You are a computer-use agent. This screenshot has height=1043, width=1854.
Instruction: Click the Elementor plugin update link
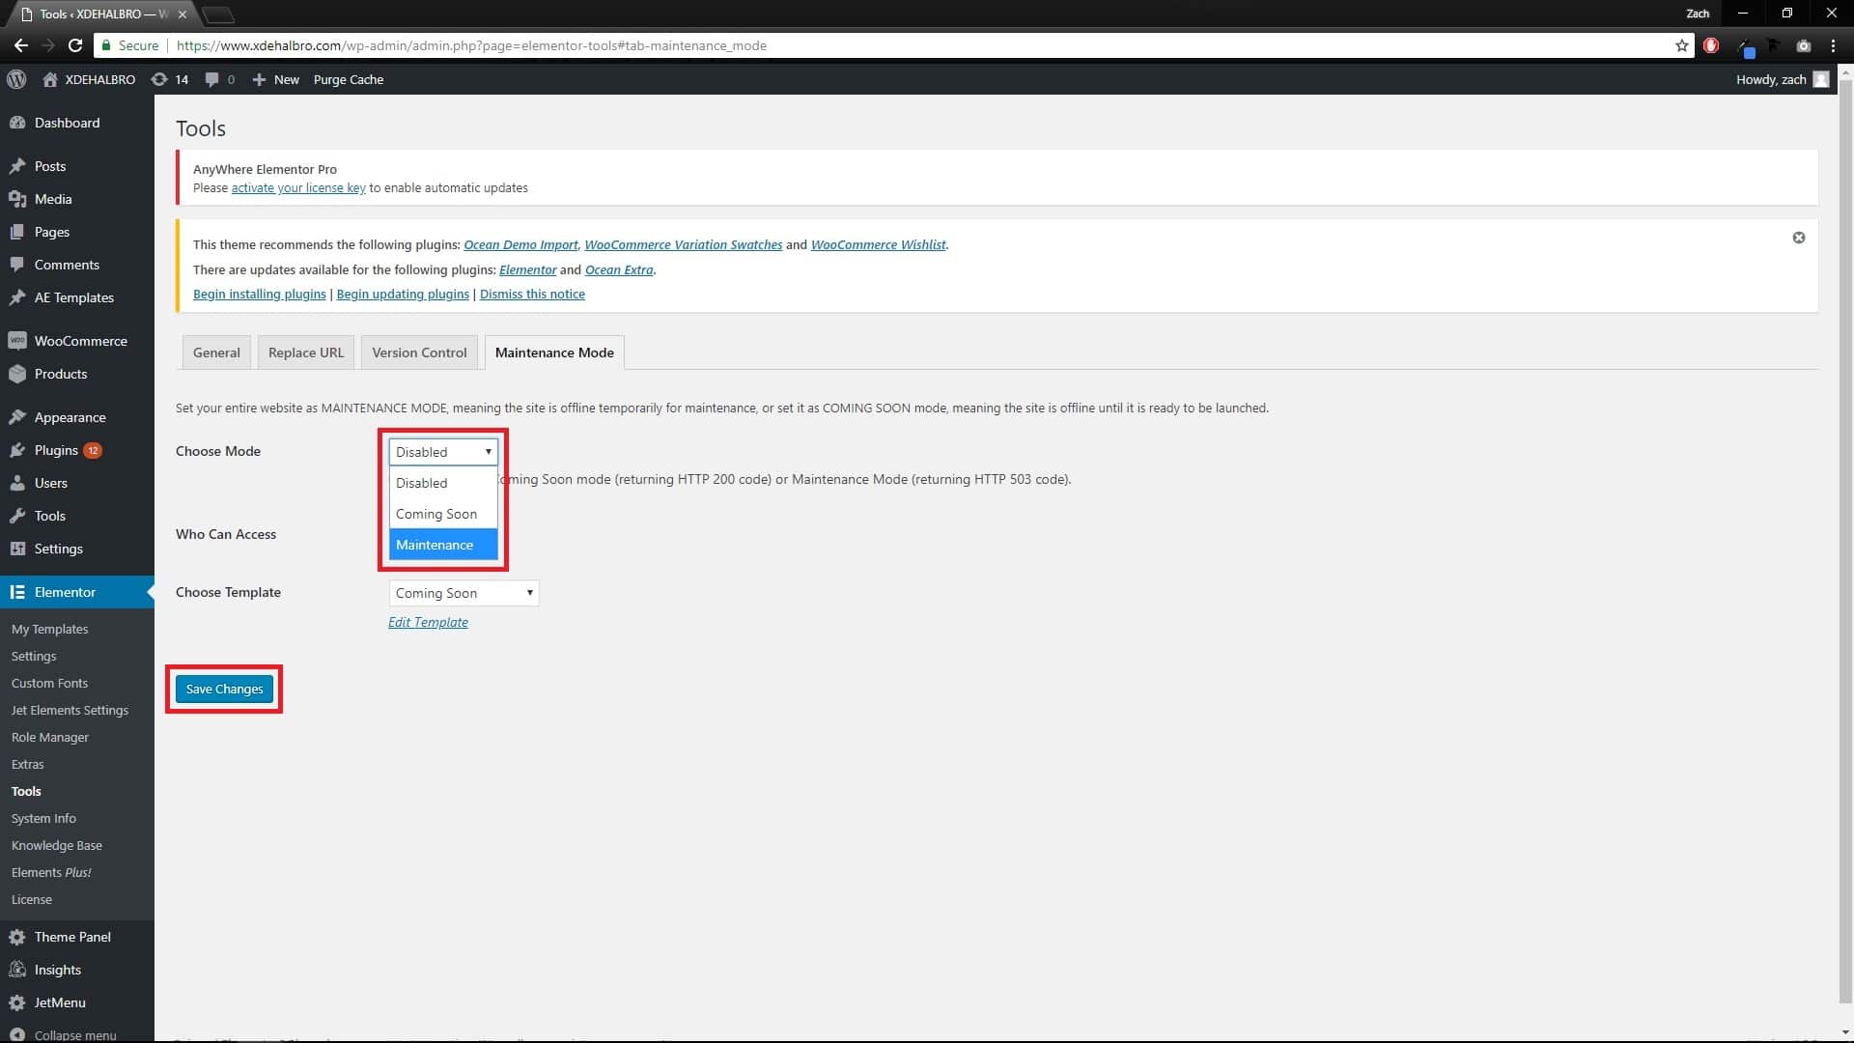527,269
